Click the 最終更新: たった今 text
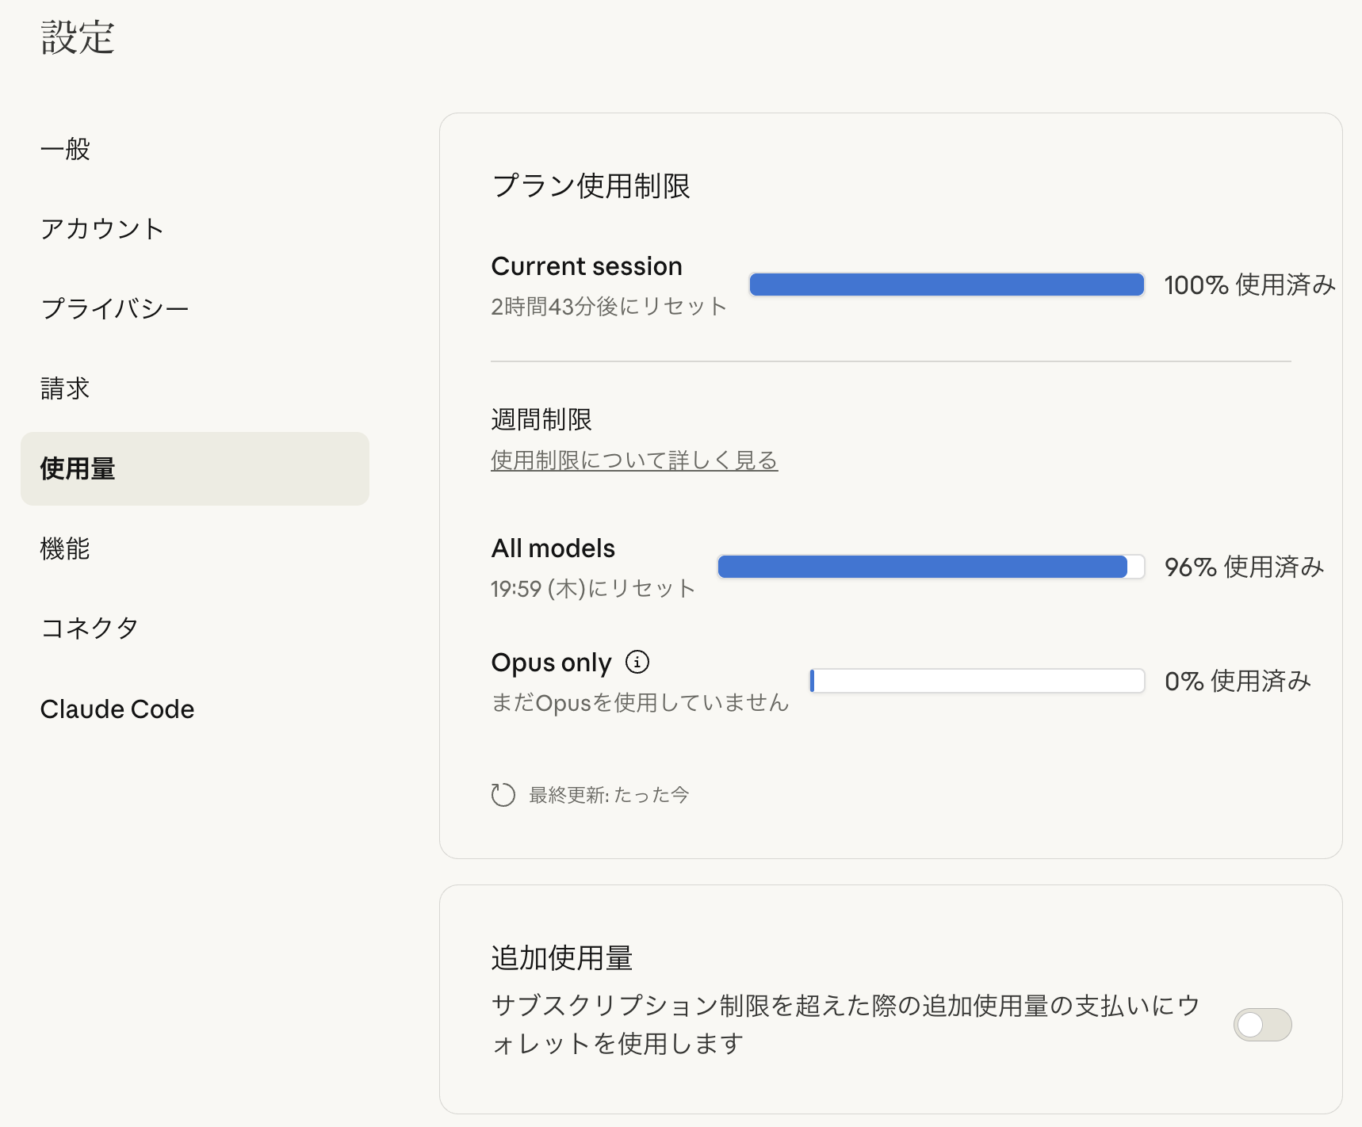 pos(609,795)
